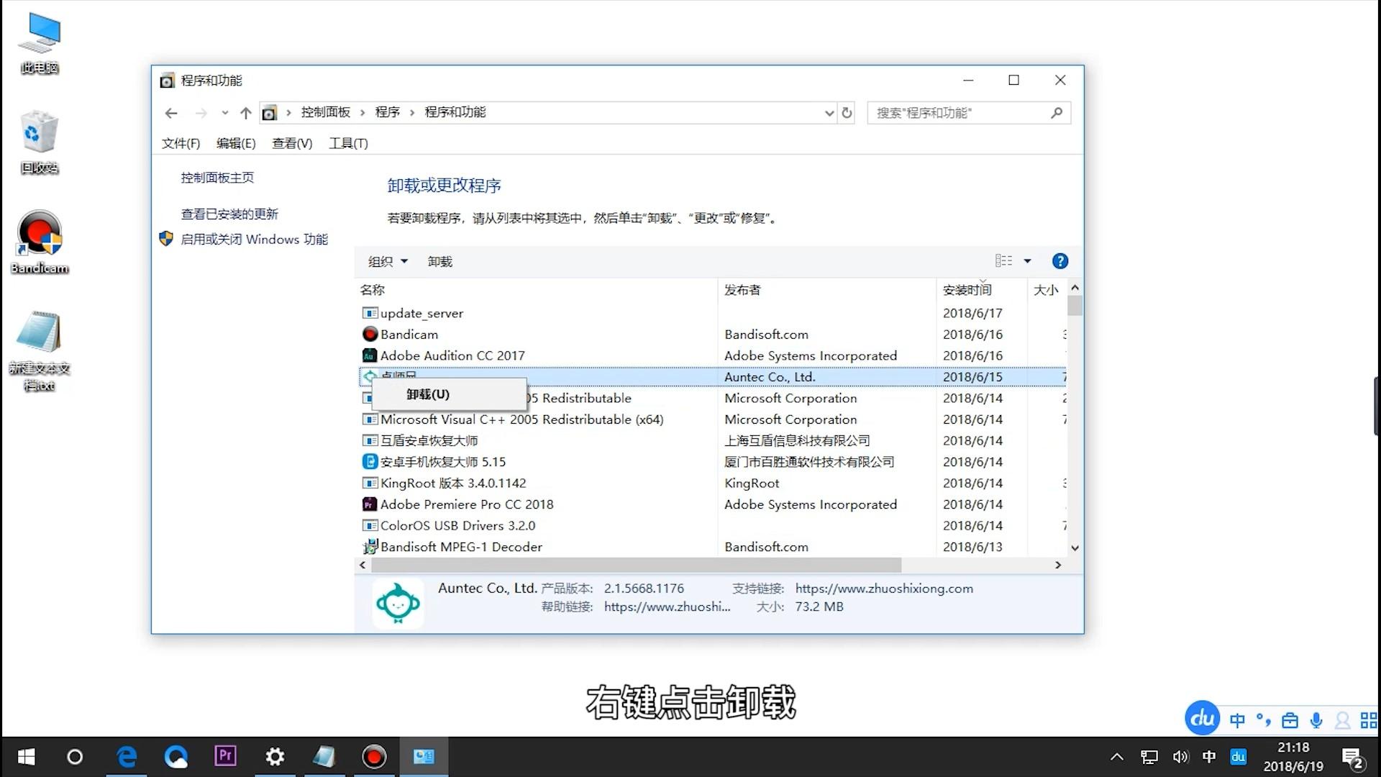
Task: Click the microphone icon in IME toolbar
Action: 1316,720
